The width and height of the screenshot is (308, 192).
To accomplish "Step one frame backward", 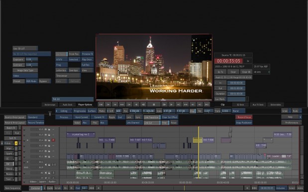I will click(143, 104).
